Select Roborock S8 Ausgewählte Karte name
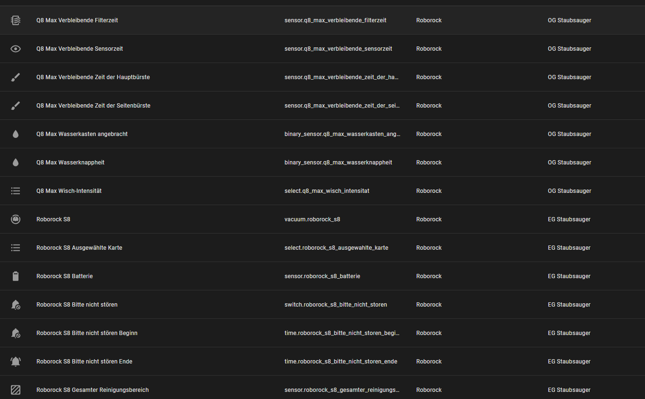Image resolution: width=645 pixels, height=399 pixels. pos(80,248)
